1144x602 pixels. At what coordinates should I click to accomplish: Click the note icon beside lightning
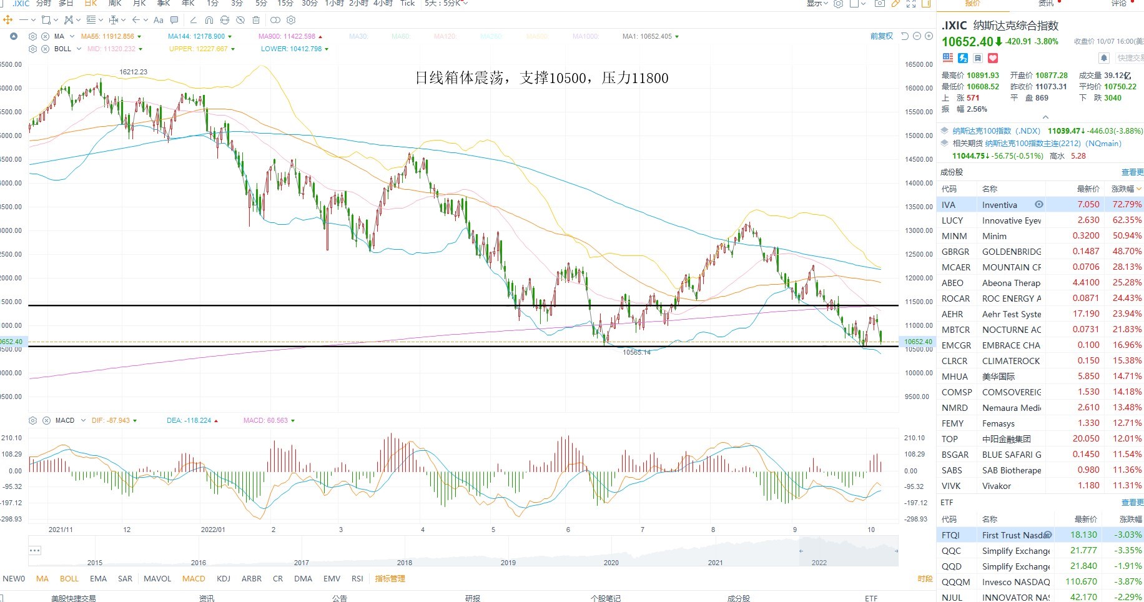click(x=978, y=57)
